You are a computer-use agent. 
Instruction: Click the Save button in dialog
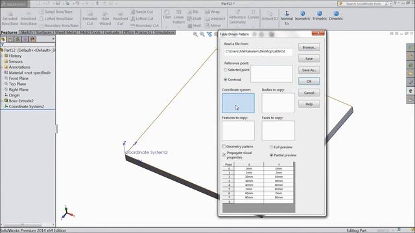[309, 59]
